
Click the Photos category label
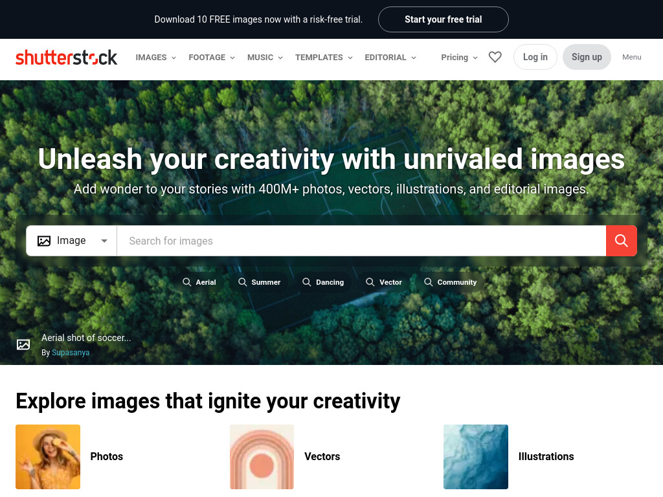click(x=107, y=456)
